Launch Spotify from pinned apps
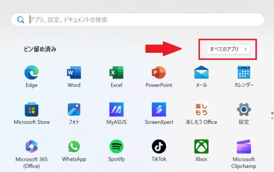Image resolution: width=274 pixels, height=172 pixels. click(x=116, y=147)
